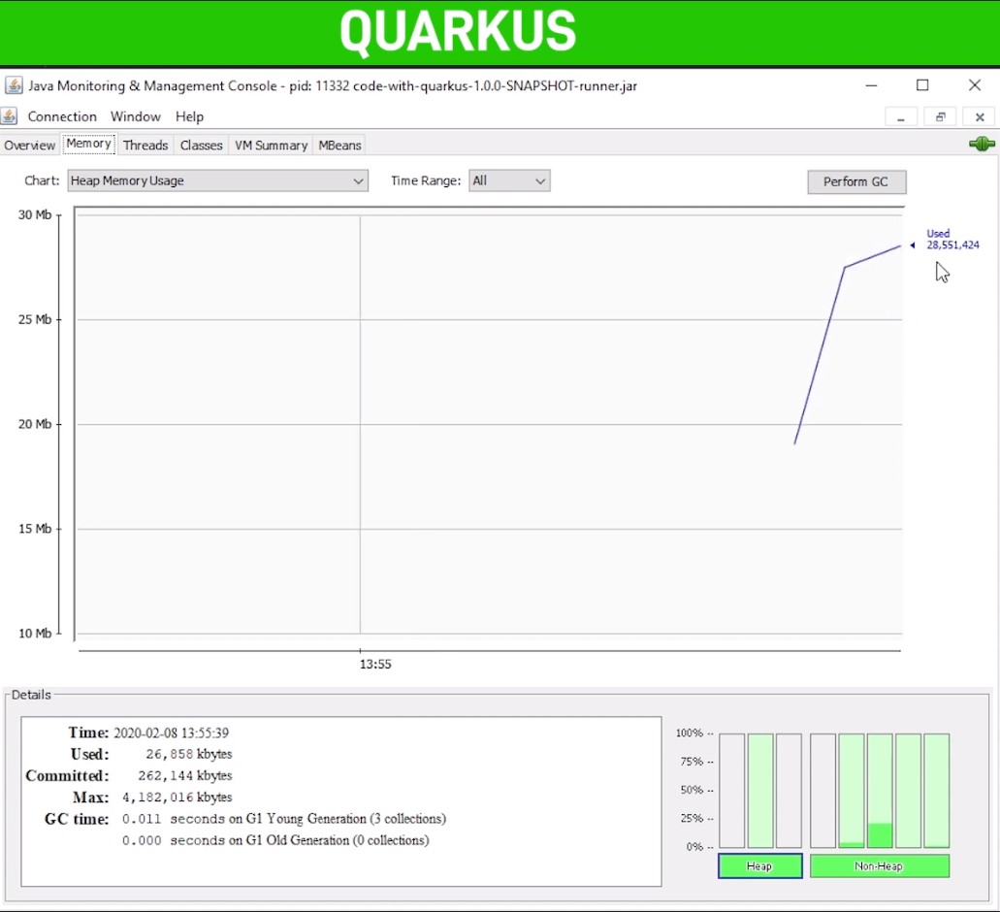Minimize the Java Monitoring Console window
Viewport: 1000px width, 912px height.
click(871, 85)
